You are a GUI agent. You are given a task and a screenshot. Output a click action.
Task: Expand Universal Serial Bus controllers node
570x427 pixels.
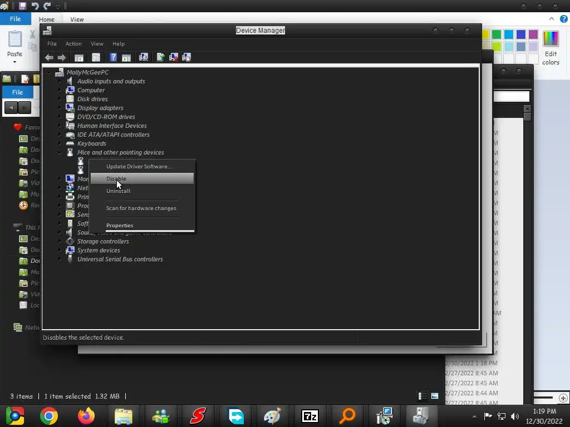[x=60, y=259]
